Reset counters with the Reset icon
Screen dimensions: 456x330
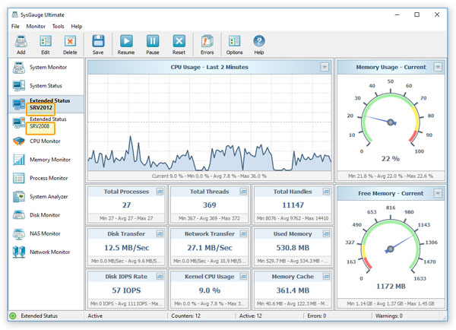click(x=179, y=45)
